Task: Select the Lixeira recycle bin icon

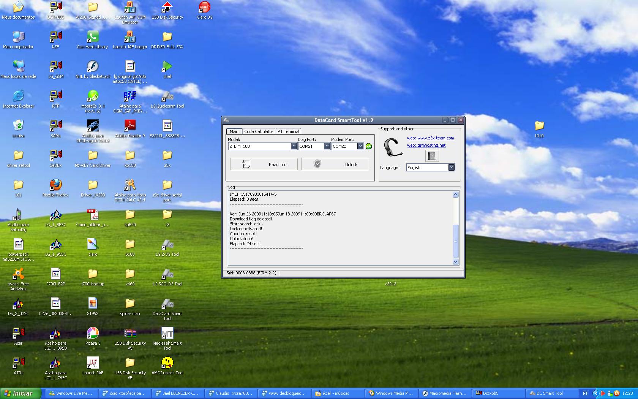Action: 18,129
